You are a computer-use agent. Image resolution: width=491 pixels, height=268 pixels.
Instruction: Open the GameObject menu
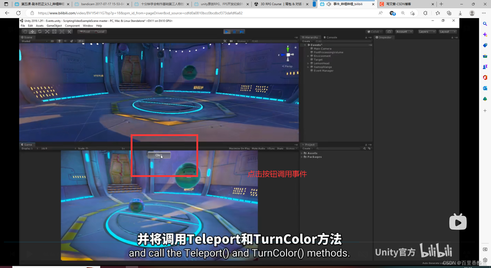click(54, 26)
